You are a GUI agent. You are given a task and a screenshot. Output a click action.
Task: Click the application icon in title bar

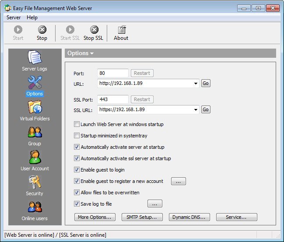click(x=8, y=8)
